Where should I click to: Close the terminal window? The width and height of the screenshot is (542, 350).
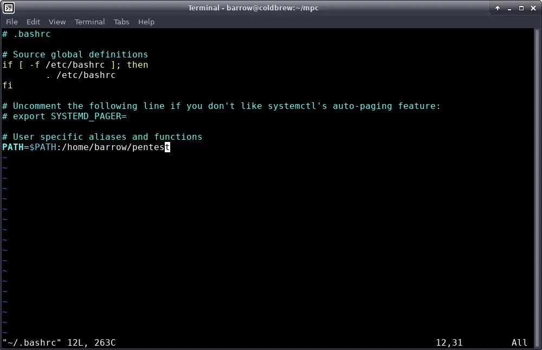point(533,8)
